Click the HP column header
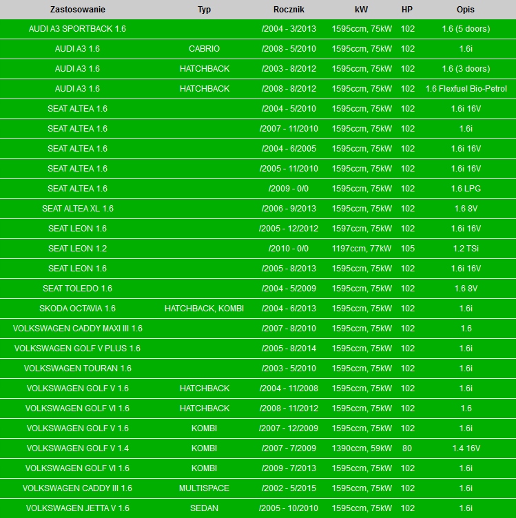Image resolution: width=516 pixels, height=518 pixels. (x=407, y=10)
